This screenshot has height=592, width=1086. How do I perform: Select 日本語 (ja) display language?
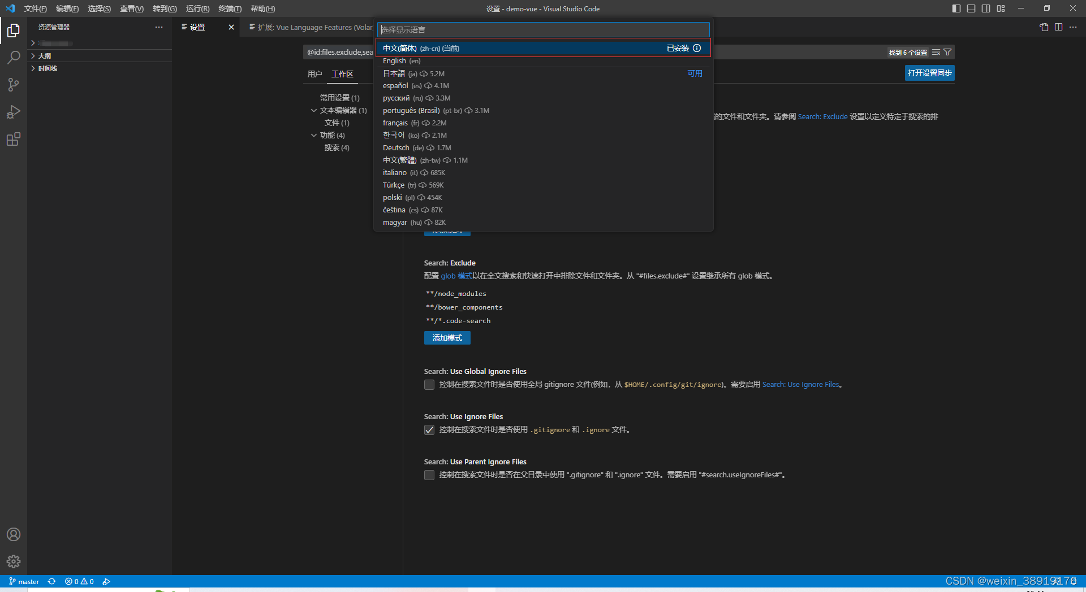(x=543, y=73)
